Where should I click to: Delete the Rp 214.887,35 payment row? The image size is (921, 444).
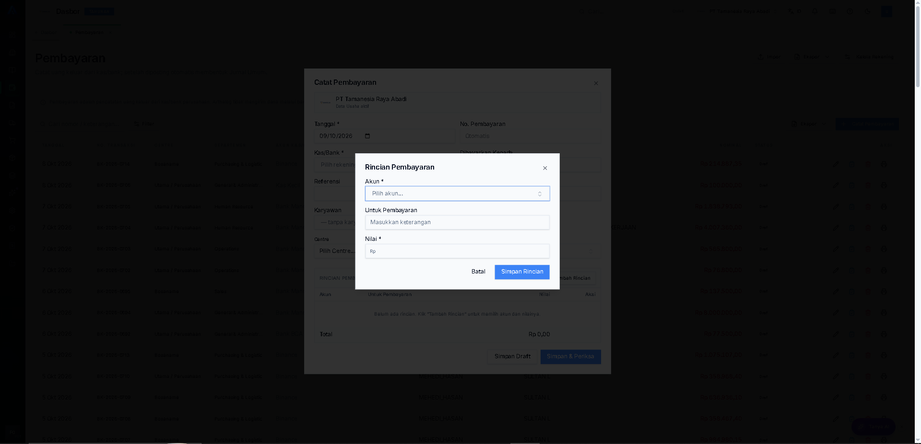[x=868, y=164]
